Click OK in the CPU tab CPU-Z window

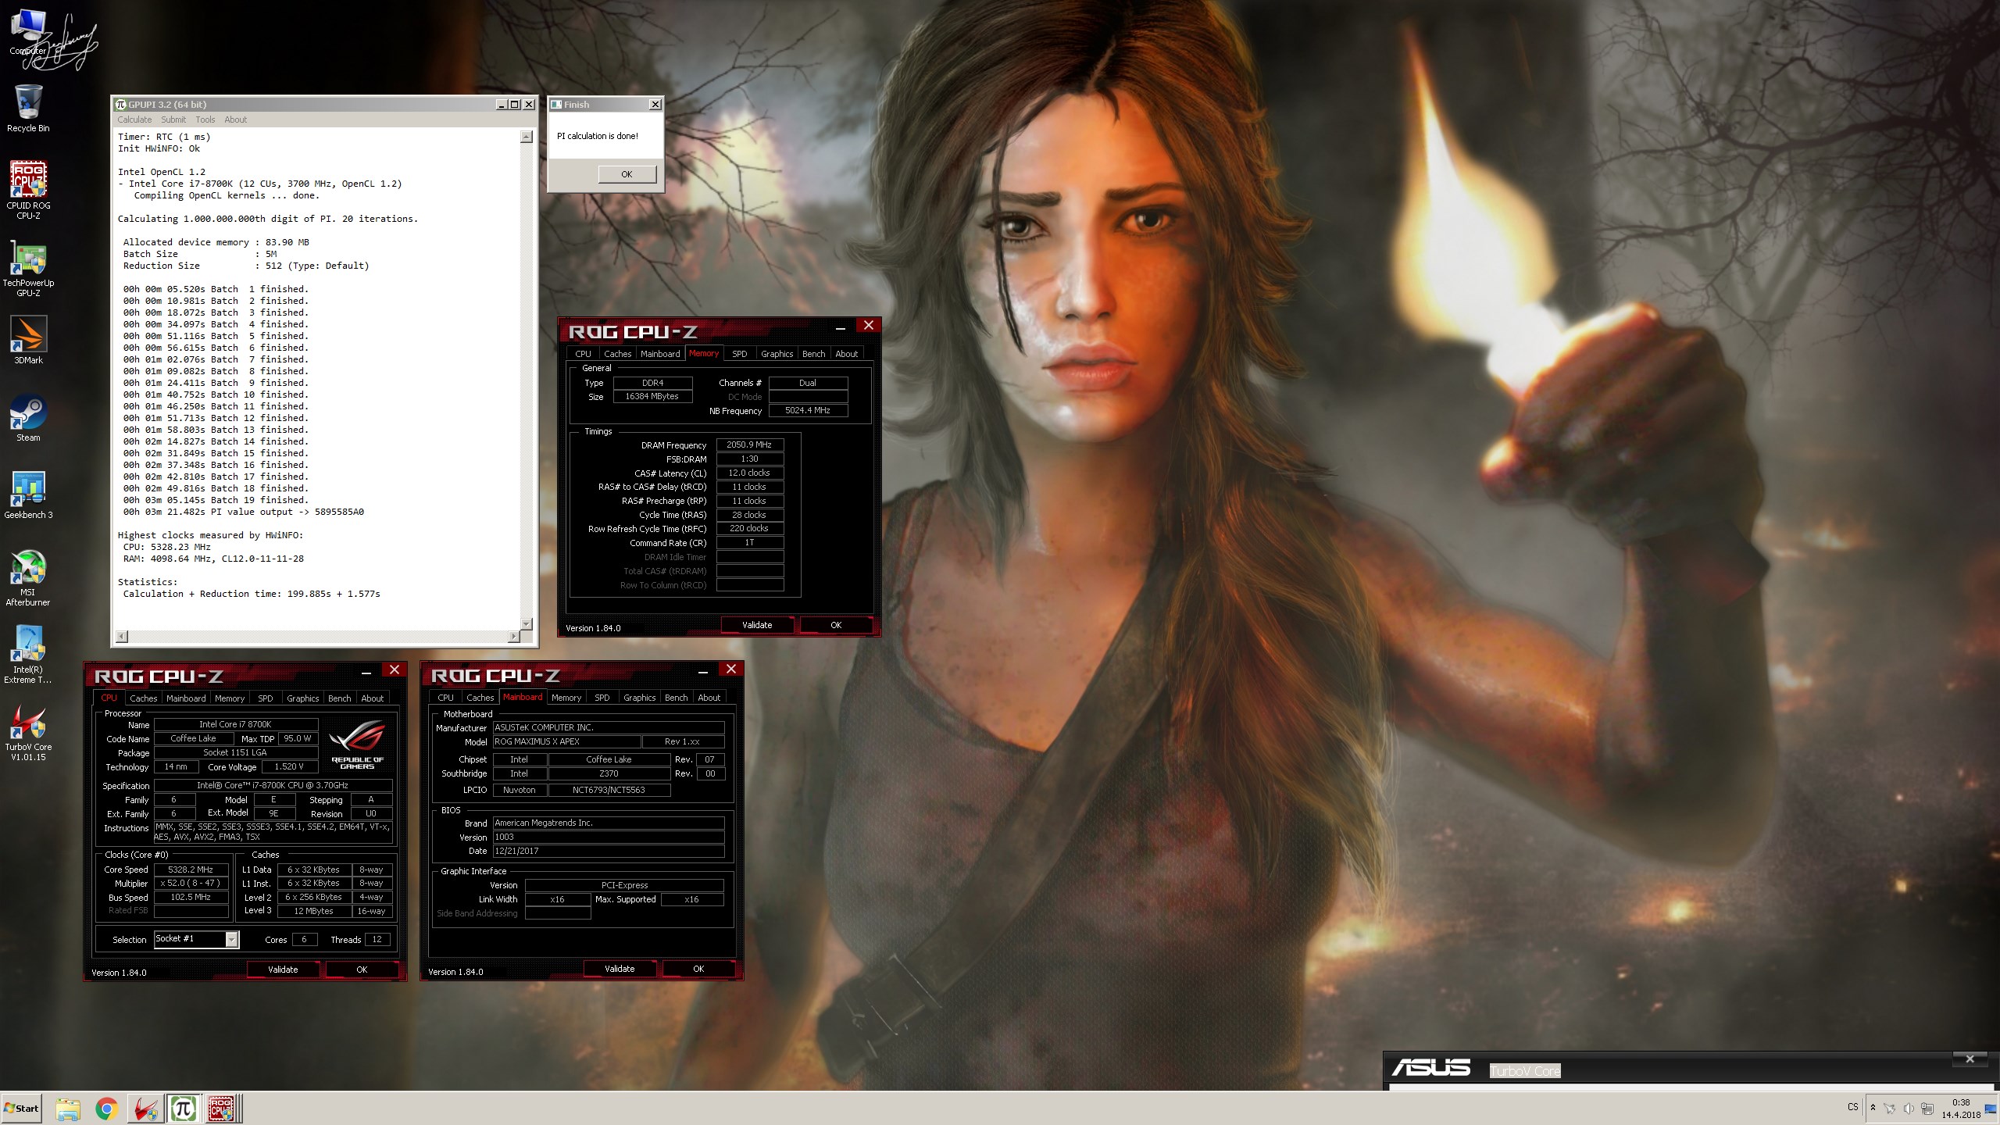pos(362,970)
